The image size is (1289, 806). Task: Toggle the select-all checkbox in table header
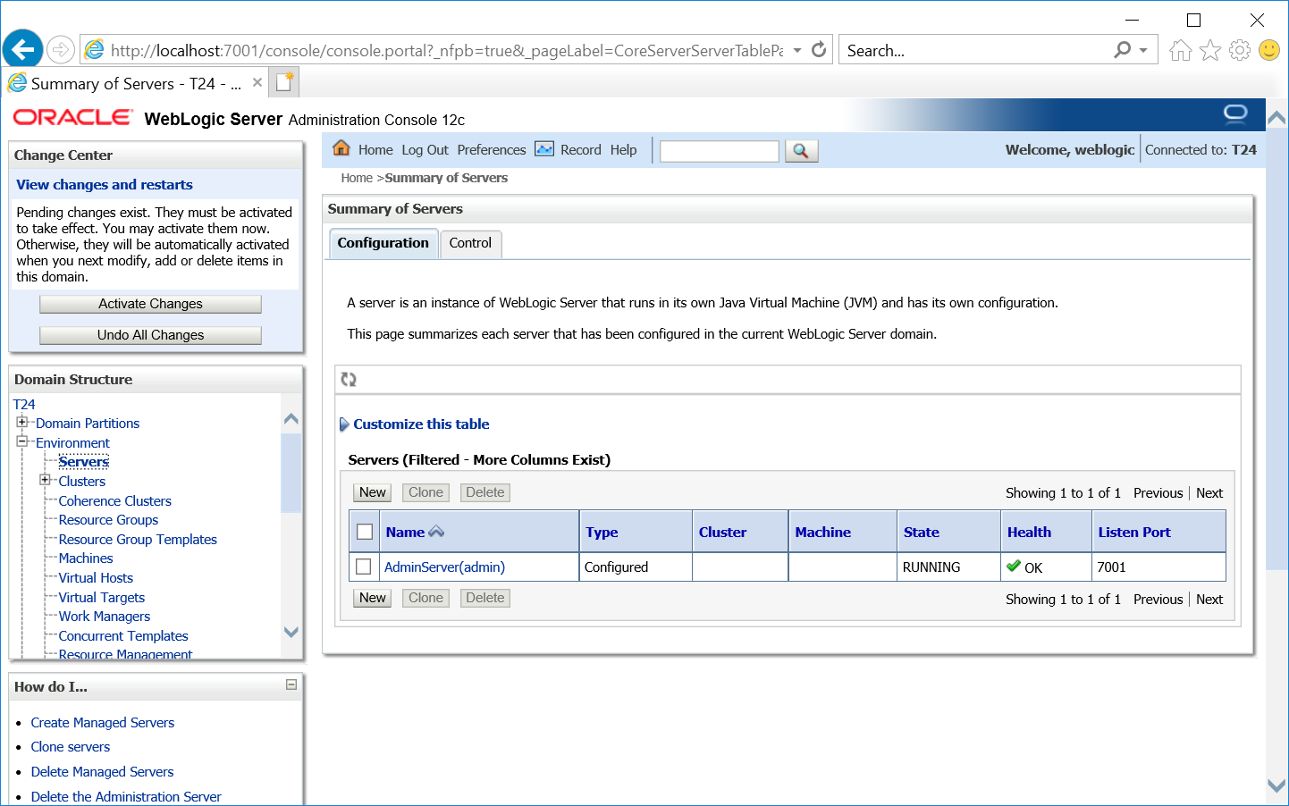pos(365,533)
